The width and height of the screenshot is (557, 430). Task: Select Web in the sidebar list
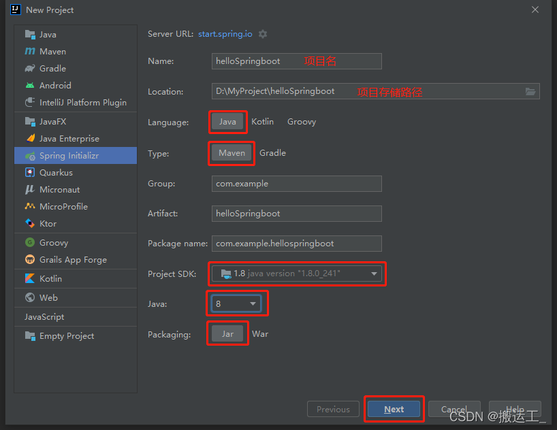pyautogui.click(x=76, y=297)
